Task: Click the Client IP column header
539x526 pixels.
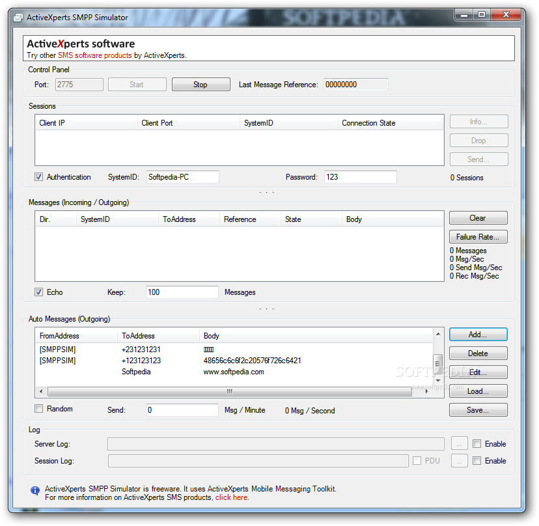Action: 87,123
